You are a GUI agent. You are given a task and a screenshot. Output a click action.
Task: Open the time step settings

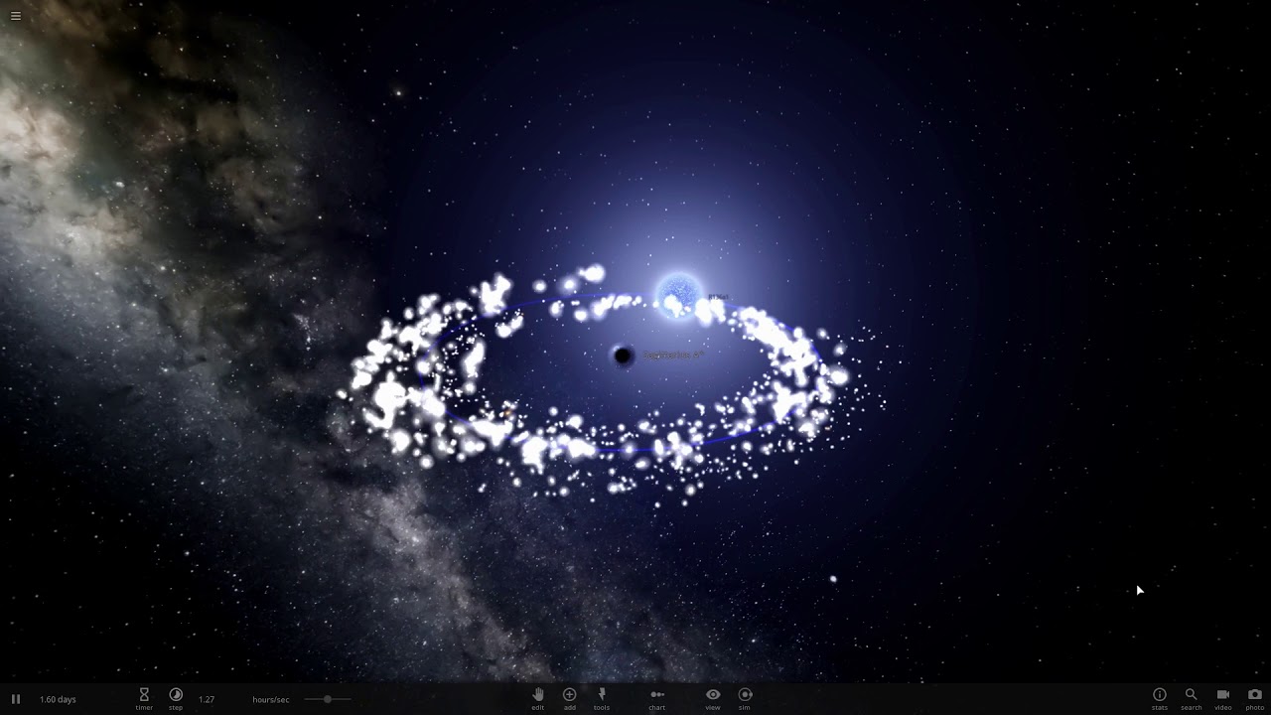[x=176, y=699]
